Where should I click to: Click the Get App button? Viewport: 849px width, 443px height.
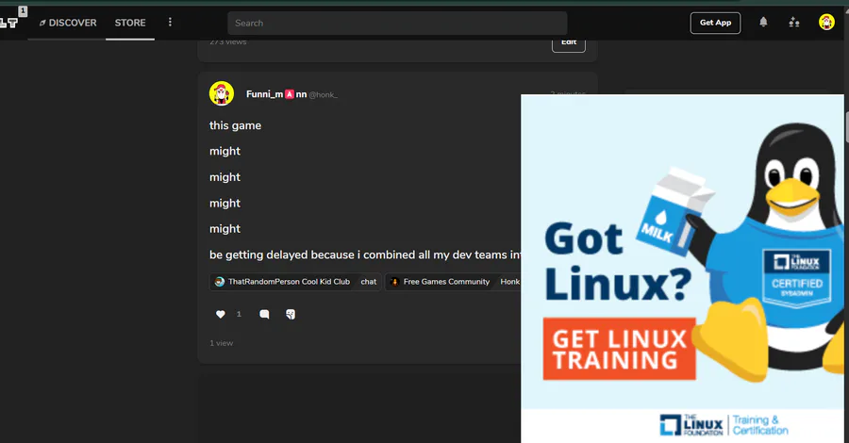(715, 23)
